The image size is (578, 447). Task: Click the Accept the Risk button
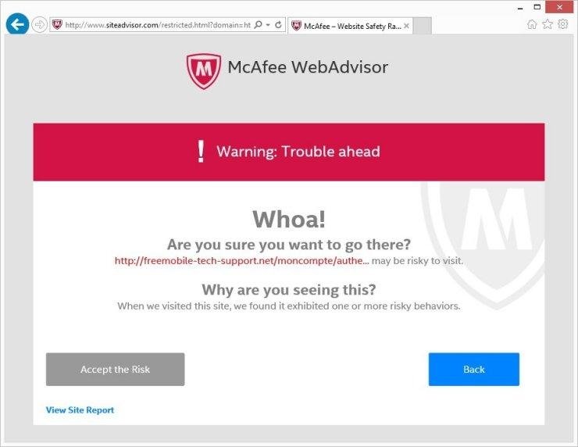click(116, 369)
